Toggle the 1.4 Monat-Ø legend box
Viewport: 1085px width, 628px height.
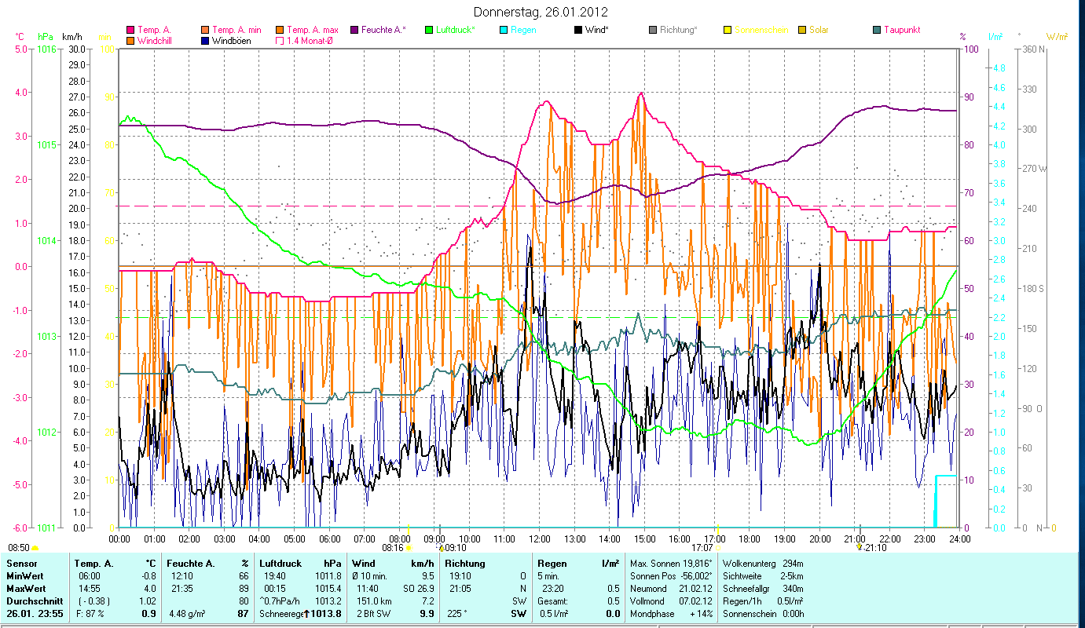(x=280, y=40)
